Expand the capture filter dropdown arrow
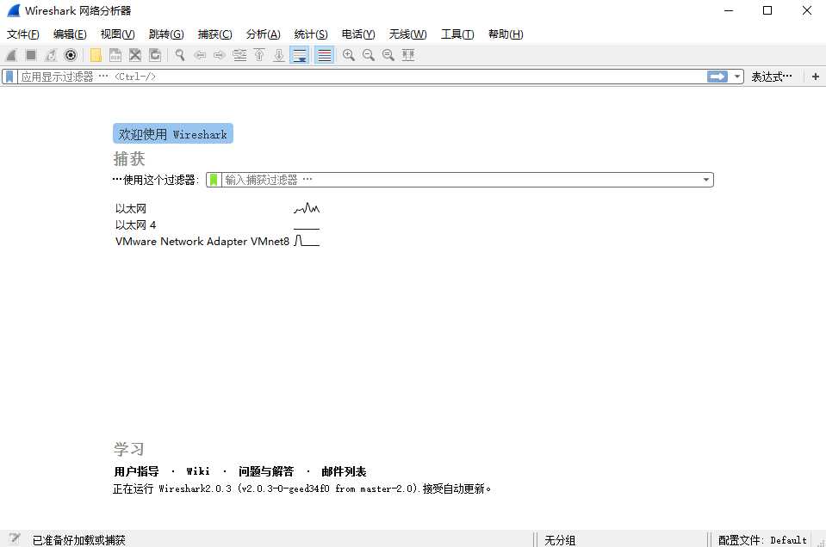The width and height of the screenshot is (826, 547). point(706,180)
